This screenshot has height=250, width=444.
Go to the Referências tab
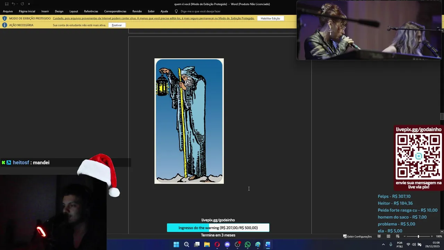click(x=91, y=11)
